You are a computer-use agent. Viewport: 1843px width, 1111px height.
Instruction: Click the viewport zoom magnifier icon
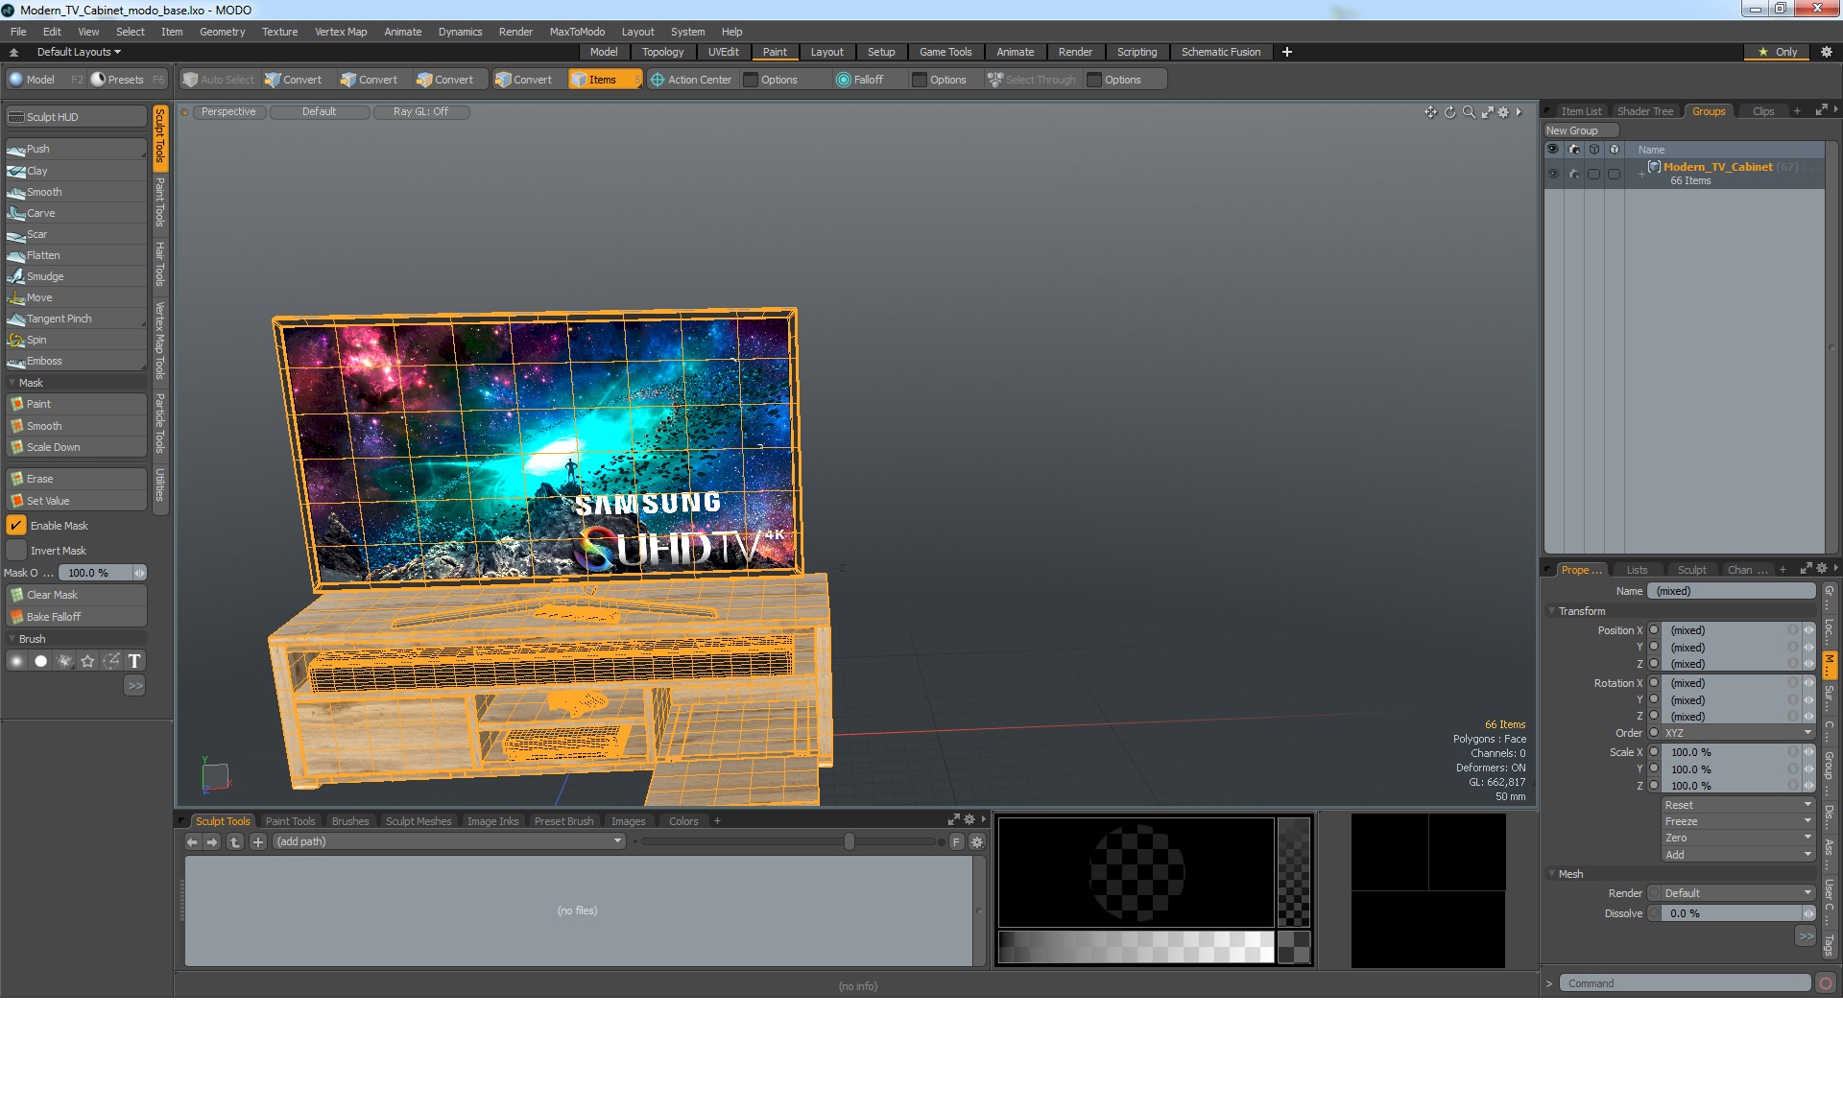click(1469, 112)
